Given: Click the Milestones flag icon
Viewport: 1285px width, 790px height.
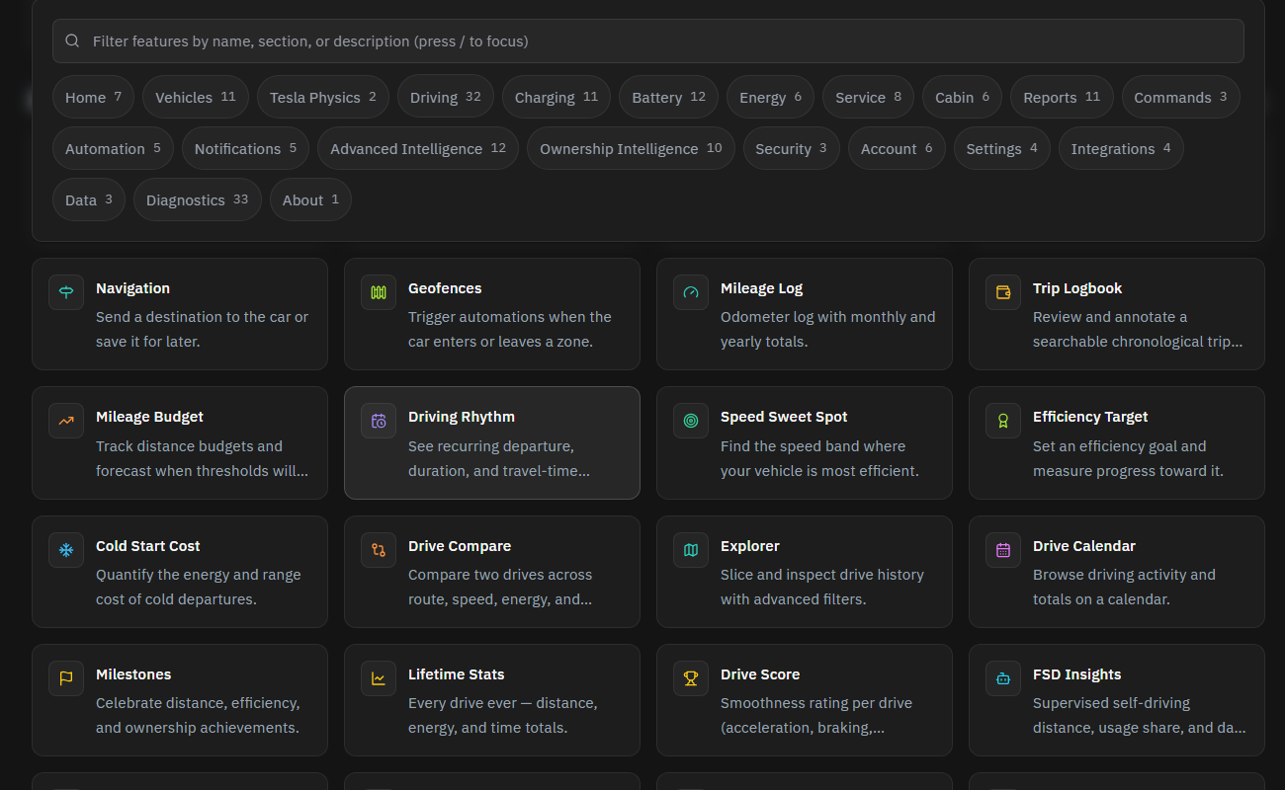Looking at the screenshot, I should (x=66, y=678).
